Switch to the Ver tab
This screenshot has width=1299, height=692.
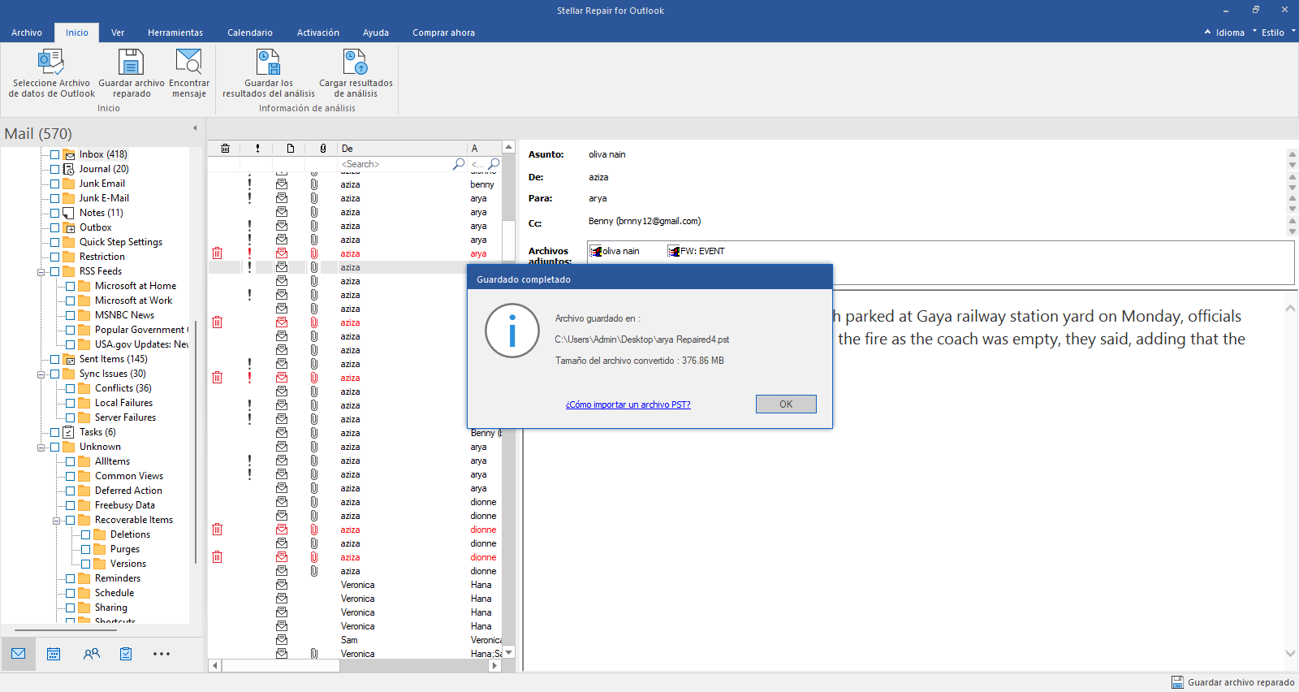point(118,32)
